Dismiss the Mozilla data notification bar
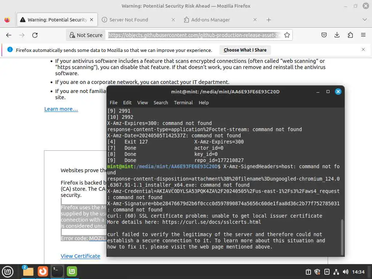Viewport: 372px width, 279px height. click(363, 49)
